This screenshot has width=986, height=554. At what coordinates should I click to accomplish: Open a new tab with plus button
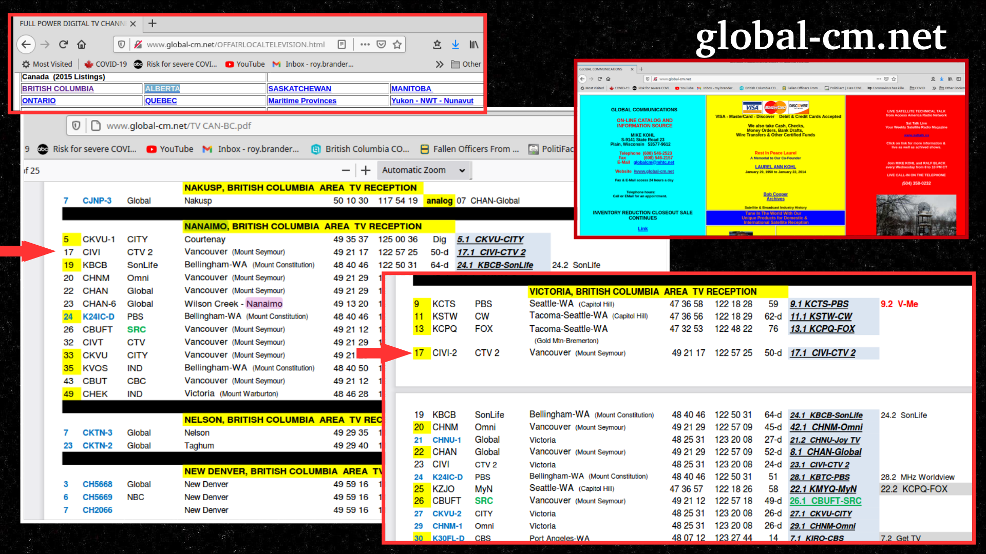tap(153, 24)
